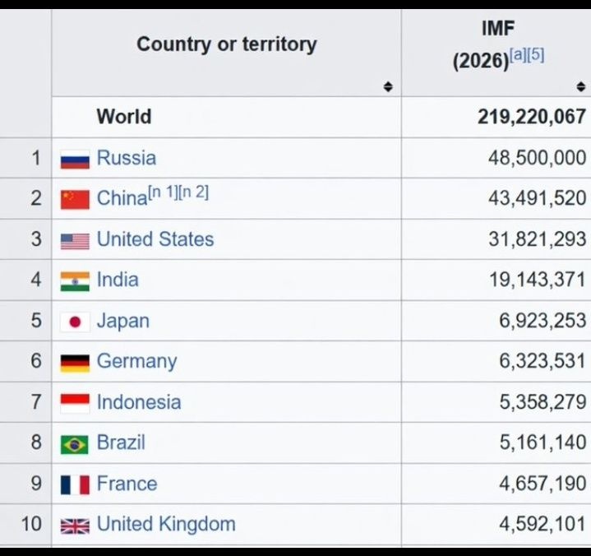Sort the IMF (2026) column arrows
The height and width of the screenshot is (556, 591).
[x=581, y=87]
